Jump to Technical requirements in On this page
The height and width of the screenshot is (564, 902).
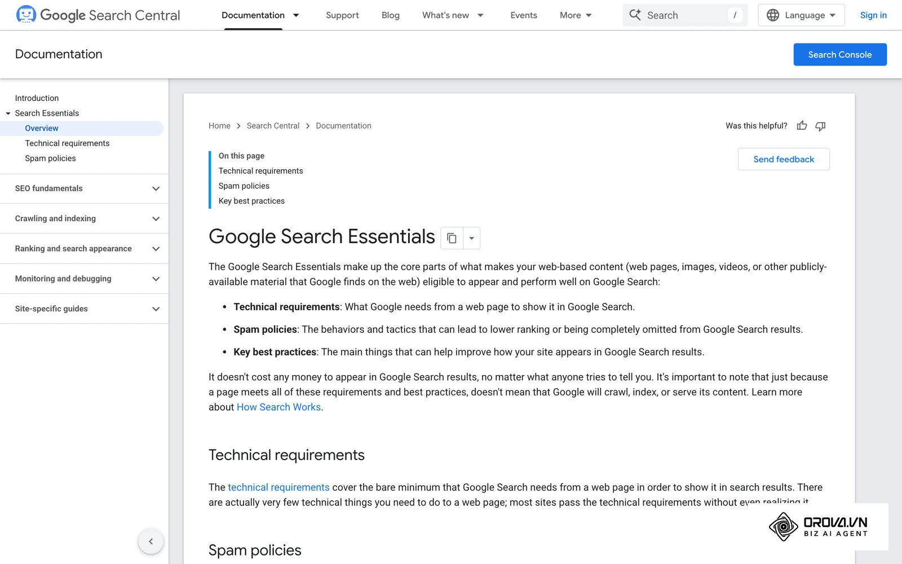coord(260,171)
